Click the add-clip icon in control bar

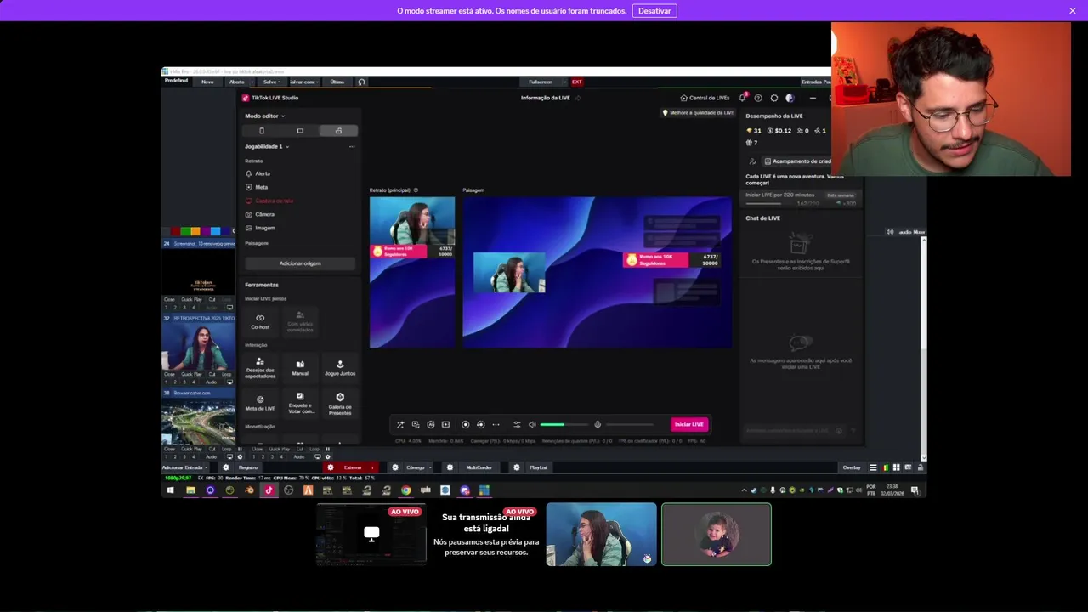click(445, 424)
